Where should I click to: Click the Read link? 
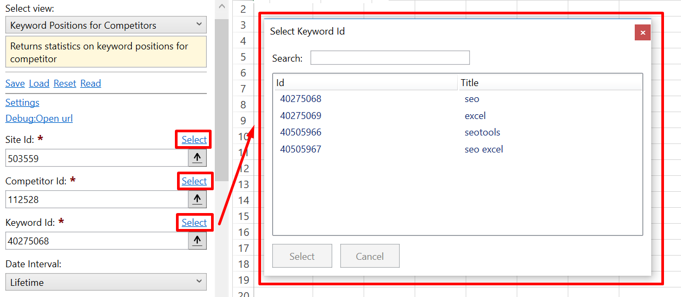90,83
